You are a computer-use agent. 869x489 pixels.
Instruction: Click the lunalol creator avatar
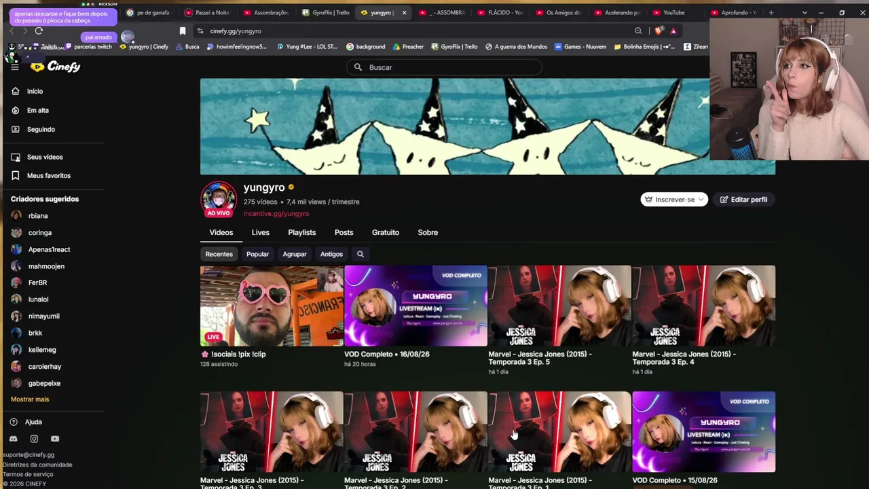point(16,300)
